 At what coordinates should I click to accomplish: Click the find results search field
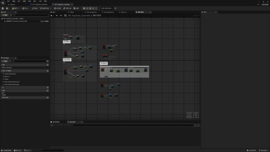(122, 125)
